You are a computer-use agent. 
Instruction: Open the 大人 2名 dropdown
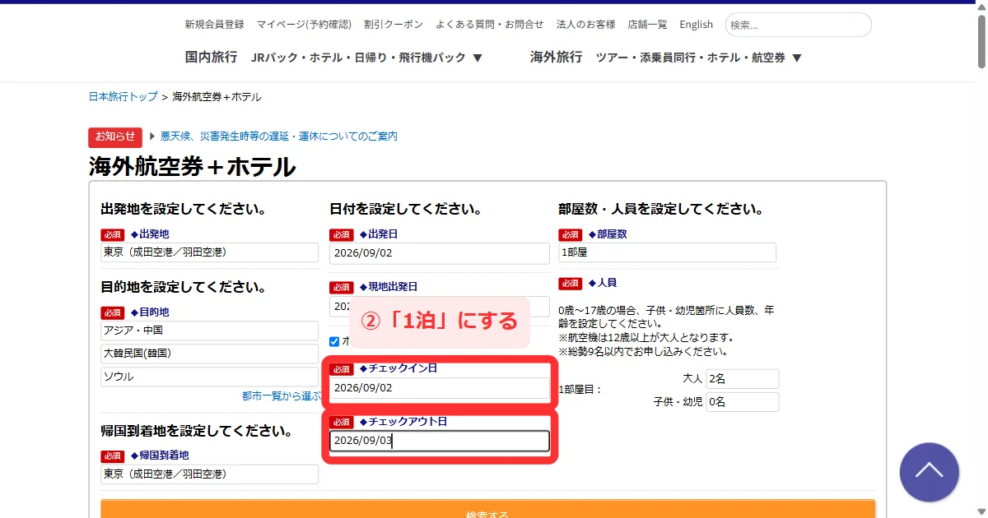point(742,379)
